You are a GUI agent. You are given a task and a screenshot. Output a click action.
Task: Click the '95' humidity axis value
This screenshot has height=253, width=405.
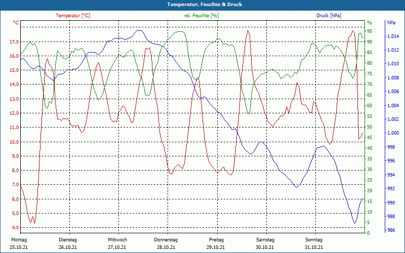[370, 31]
